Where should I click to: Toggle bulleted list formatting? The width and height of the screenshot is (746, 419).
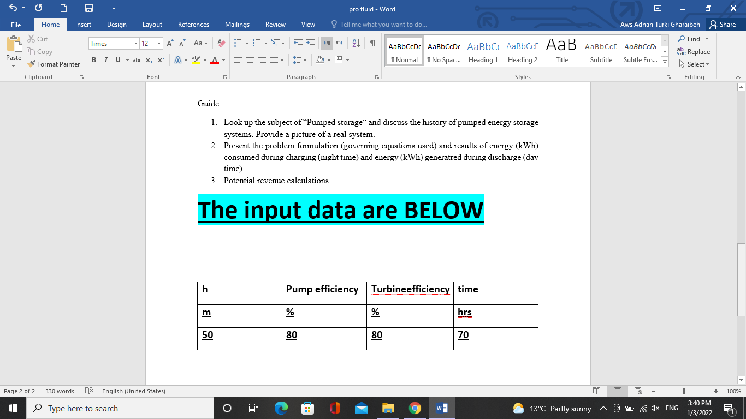point(239,43)
